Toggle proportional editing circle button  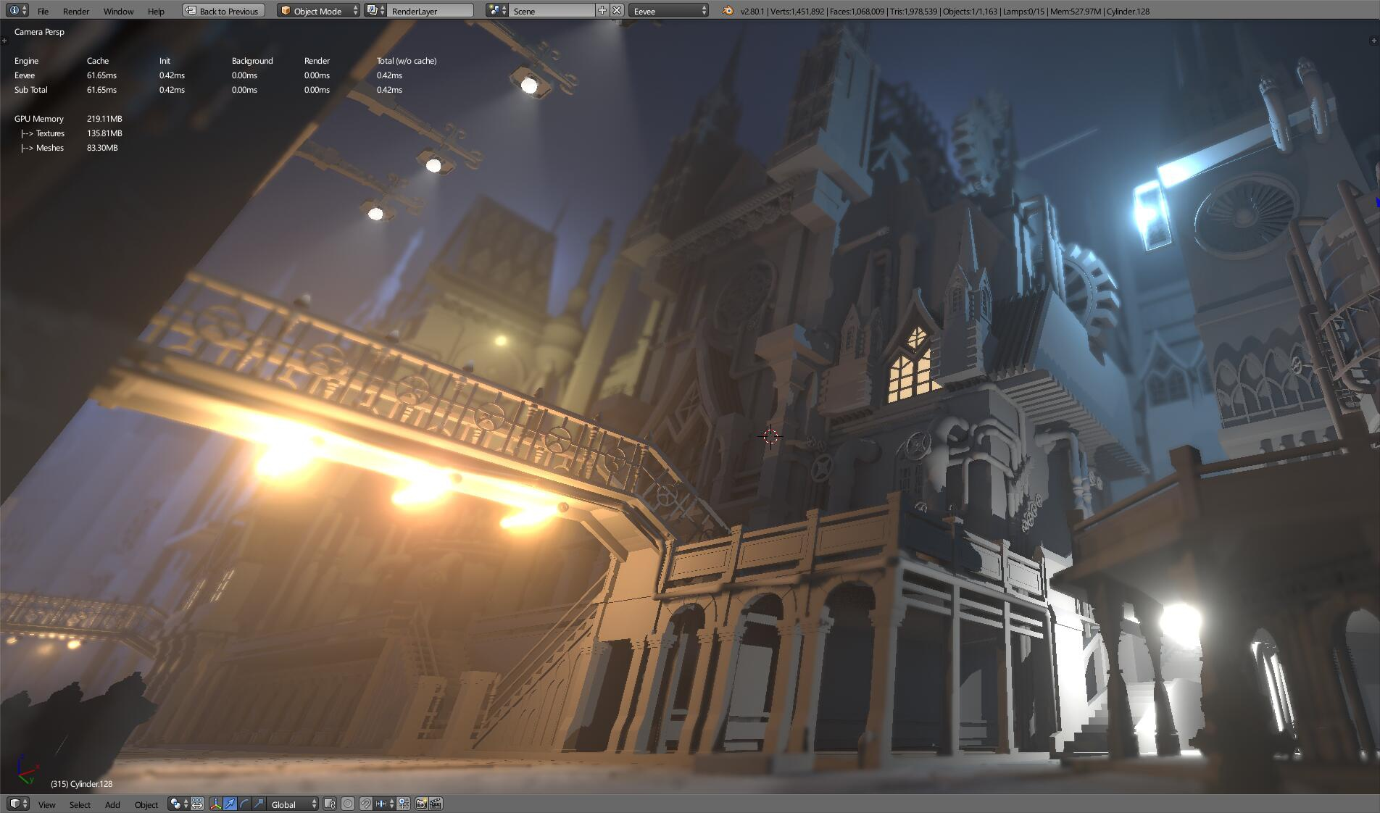[348, 804]
